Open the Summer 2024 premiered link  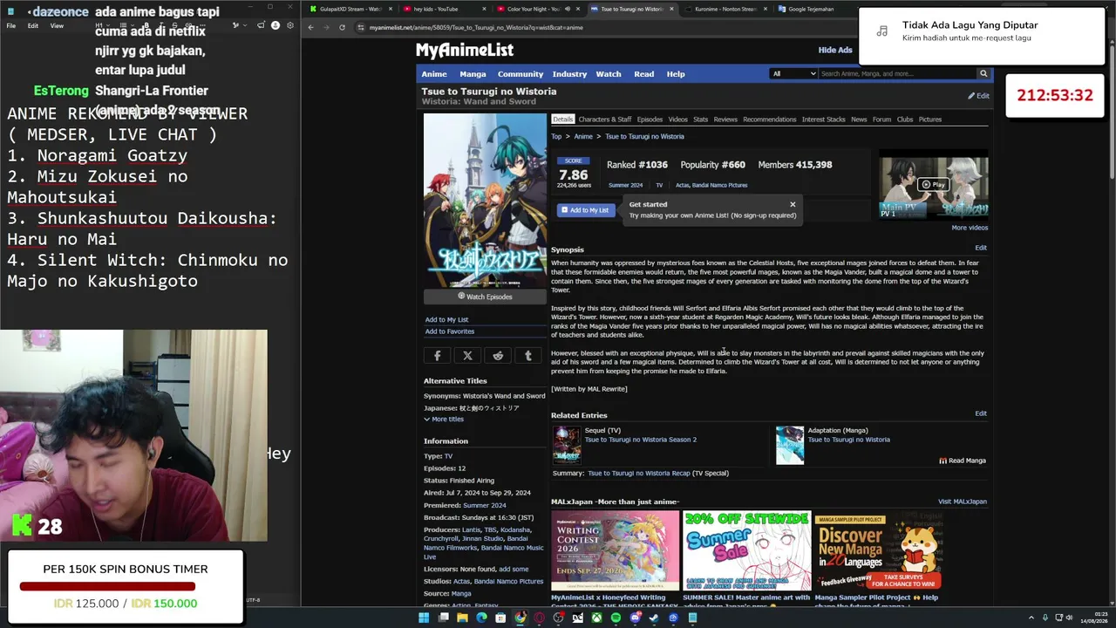484,506
